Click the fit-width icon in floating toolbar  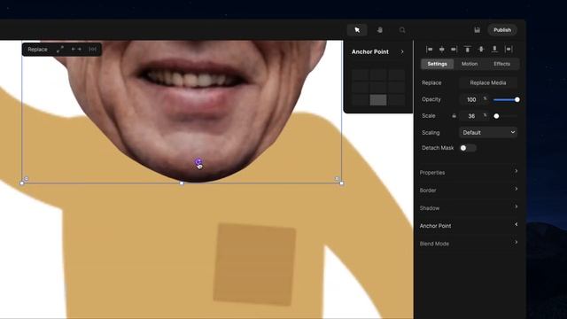[x=92, y=50]
